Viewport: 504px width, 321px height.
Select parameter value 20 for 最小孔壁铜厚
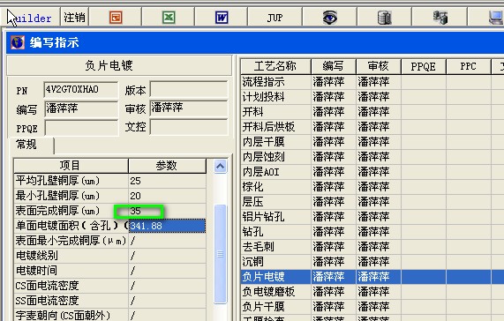(x=167, y=196)
